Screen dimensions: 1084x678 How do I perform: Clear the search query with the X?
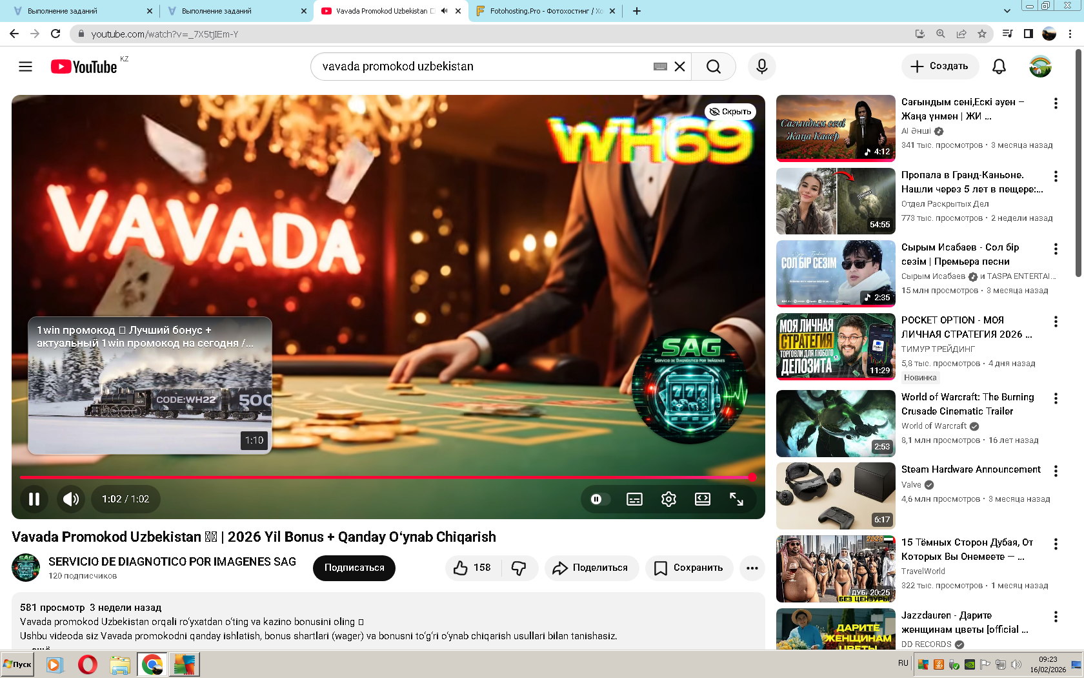(679, 67)
